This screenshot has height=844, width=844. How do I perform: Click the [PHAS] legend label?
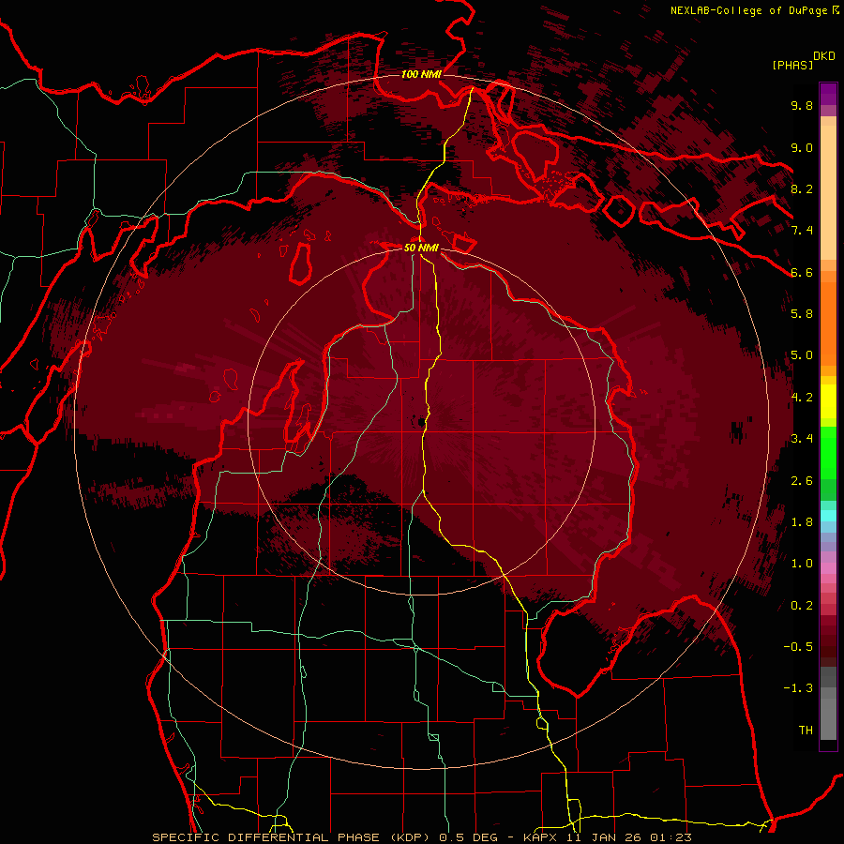pos(792,65)
